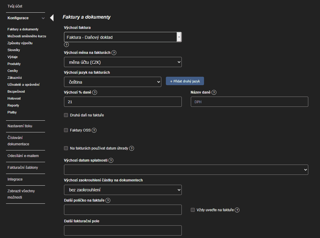Click the white collapse sidebar arrow
This screenshot has height=238, width=320.
[52, 18]
